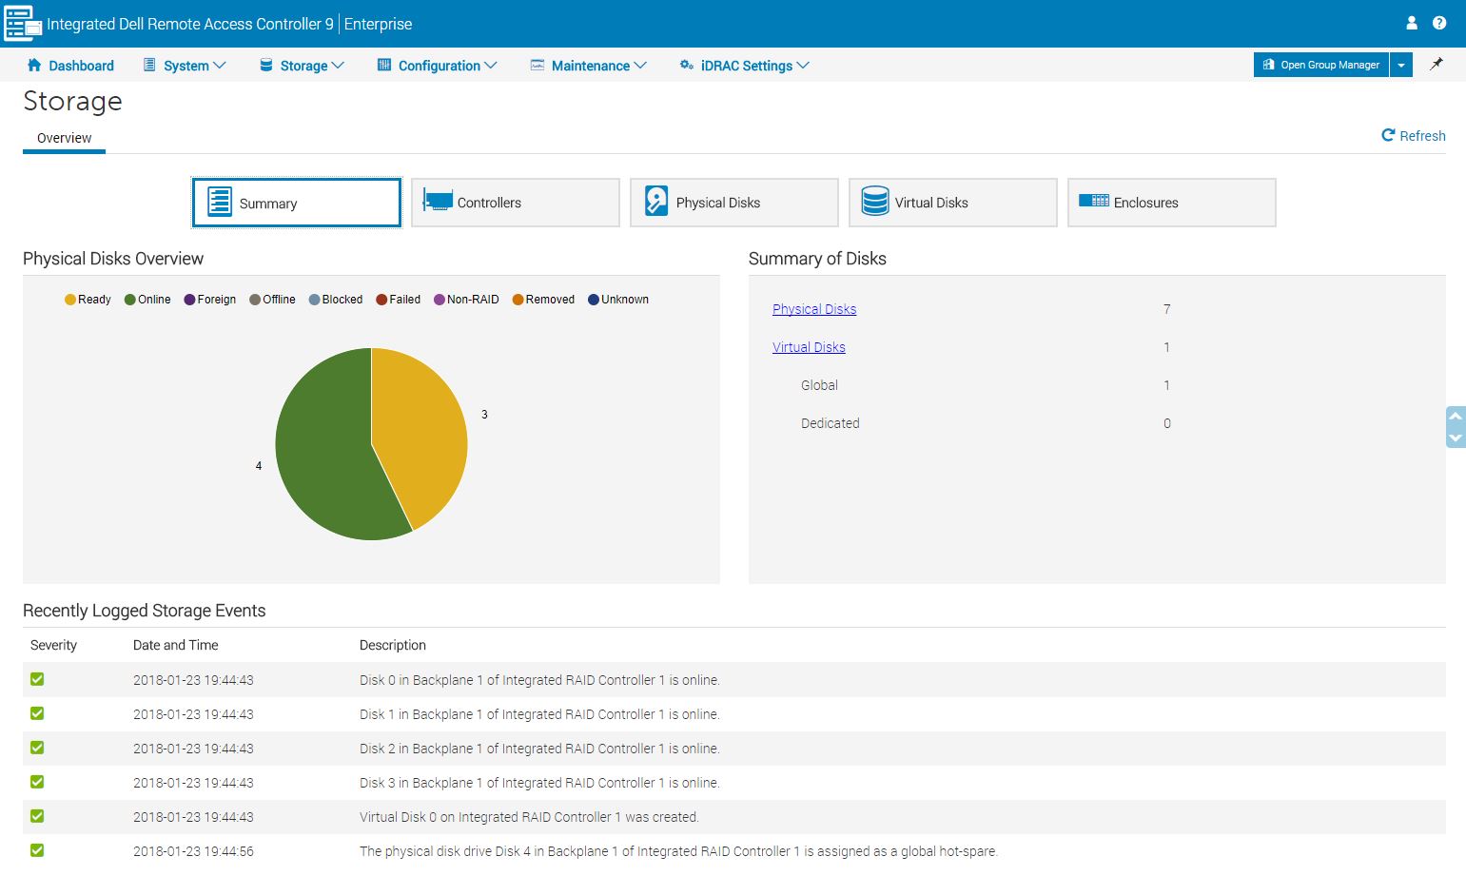The height and width of the screenshot is (876, 1466).
Task: Toggle the Ready legend item in chart
Action: (88, 300)
